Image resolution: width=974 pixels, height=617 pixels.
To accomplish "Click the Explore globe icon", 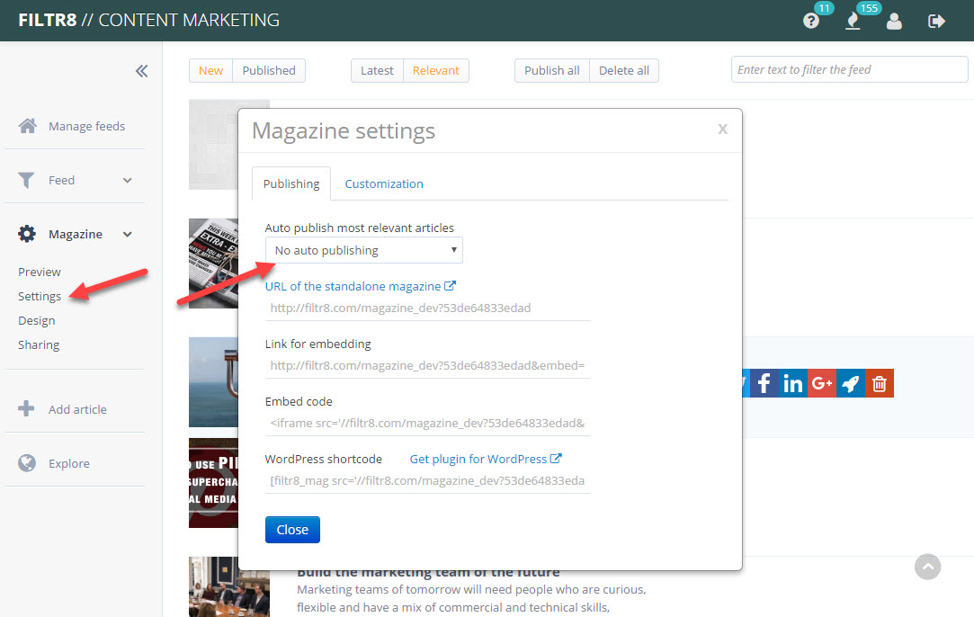I will pos(27,463).
